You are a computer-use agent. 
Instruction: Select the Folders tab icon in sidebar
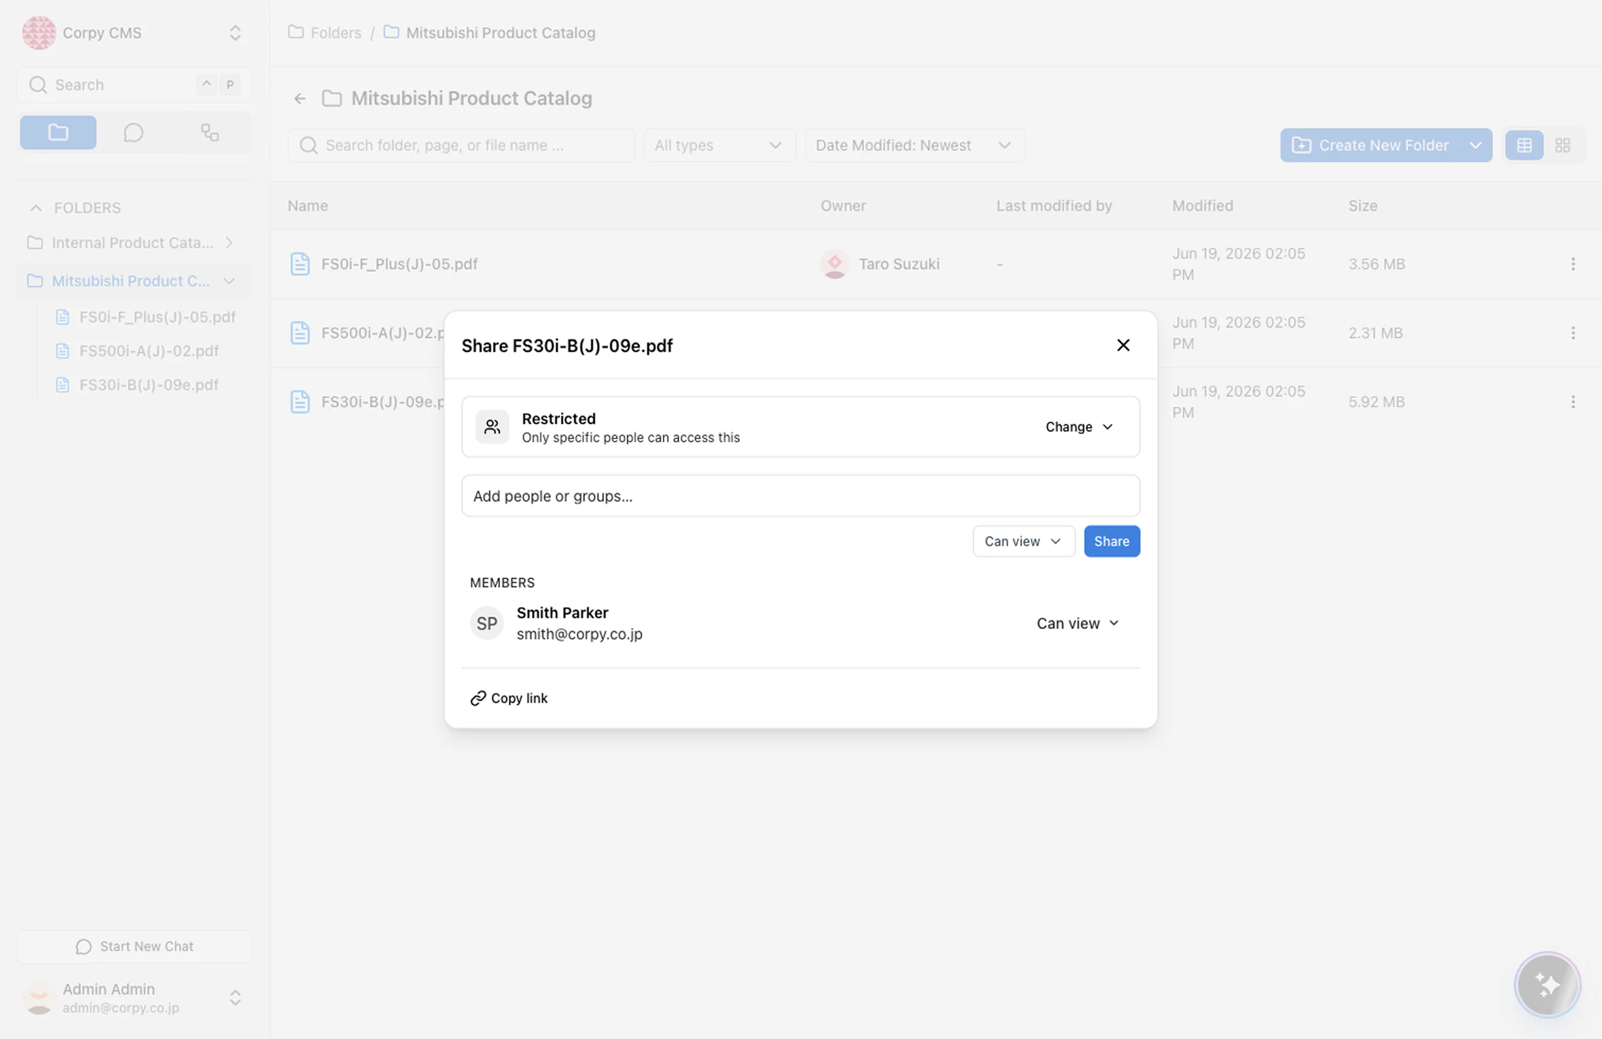click(58, 132)
